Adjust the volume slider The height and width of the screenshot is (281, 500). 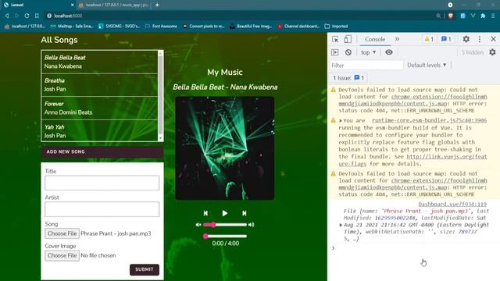click(x=225, y=225)
